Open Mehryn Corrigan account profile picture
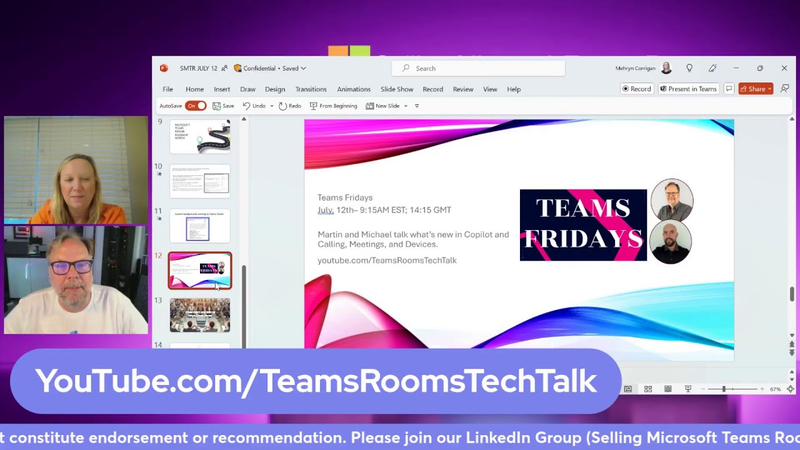The image size is (800, 450). pyautogui.click(x=666, y=68)
